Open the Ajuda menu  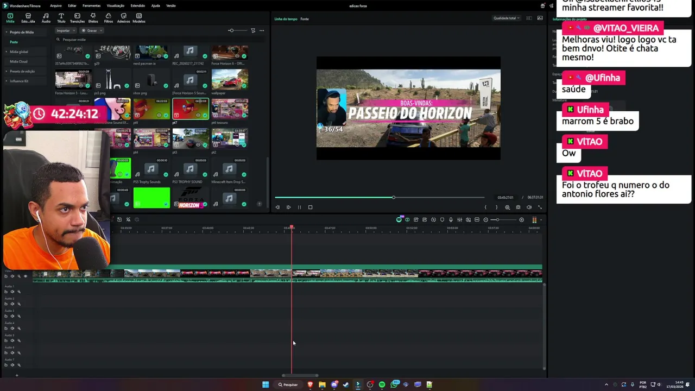pyautogui.click(x=155, y=5)
